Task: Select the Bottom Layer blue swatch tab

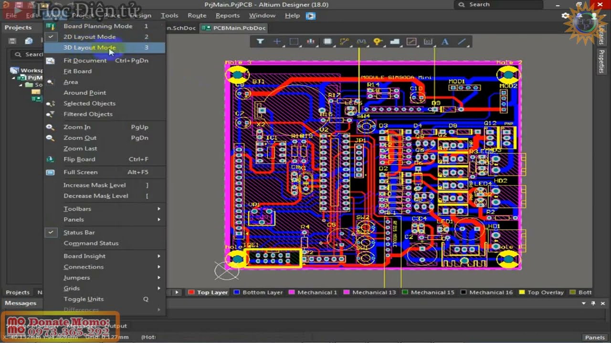Action: (258, 293)
